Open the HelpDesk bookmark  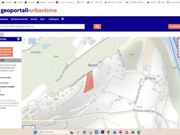click(7, 2)
